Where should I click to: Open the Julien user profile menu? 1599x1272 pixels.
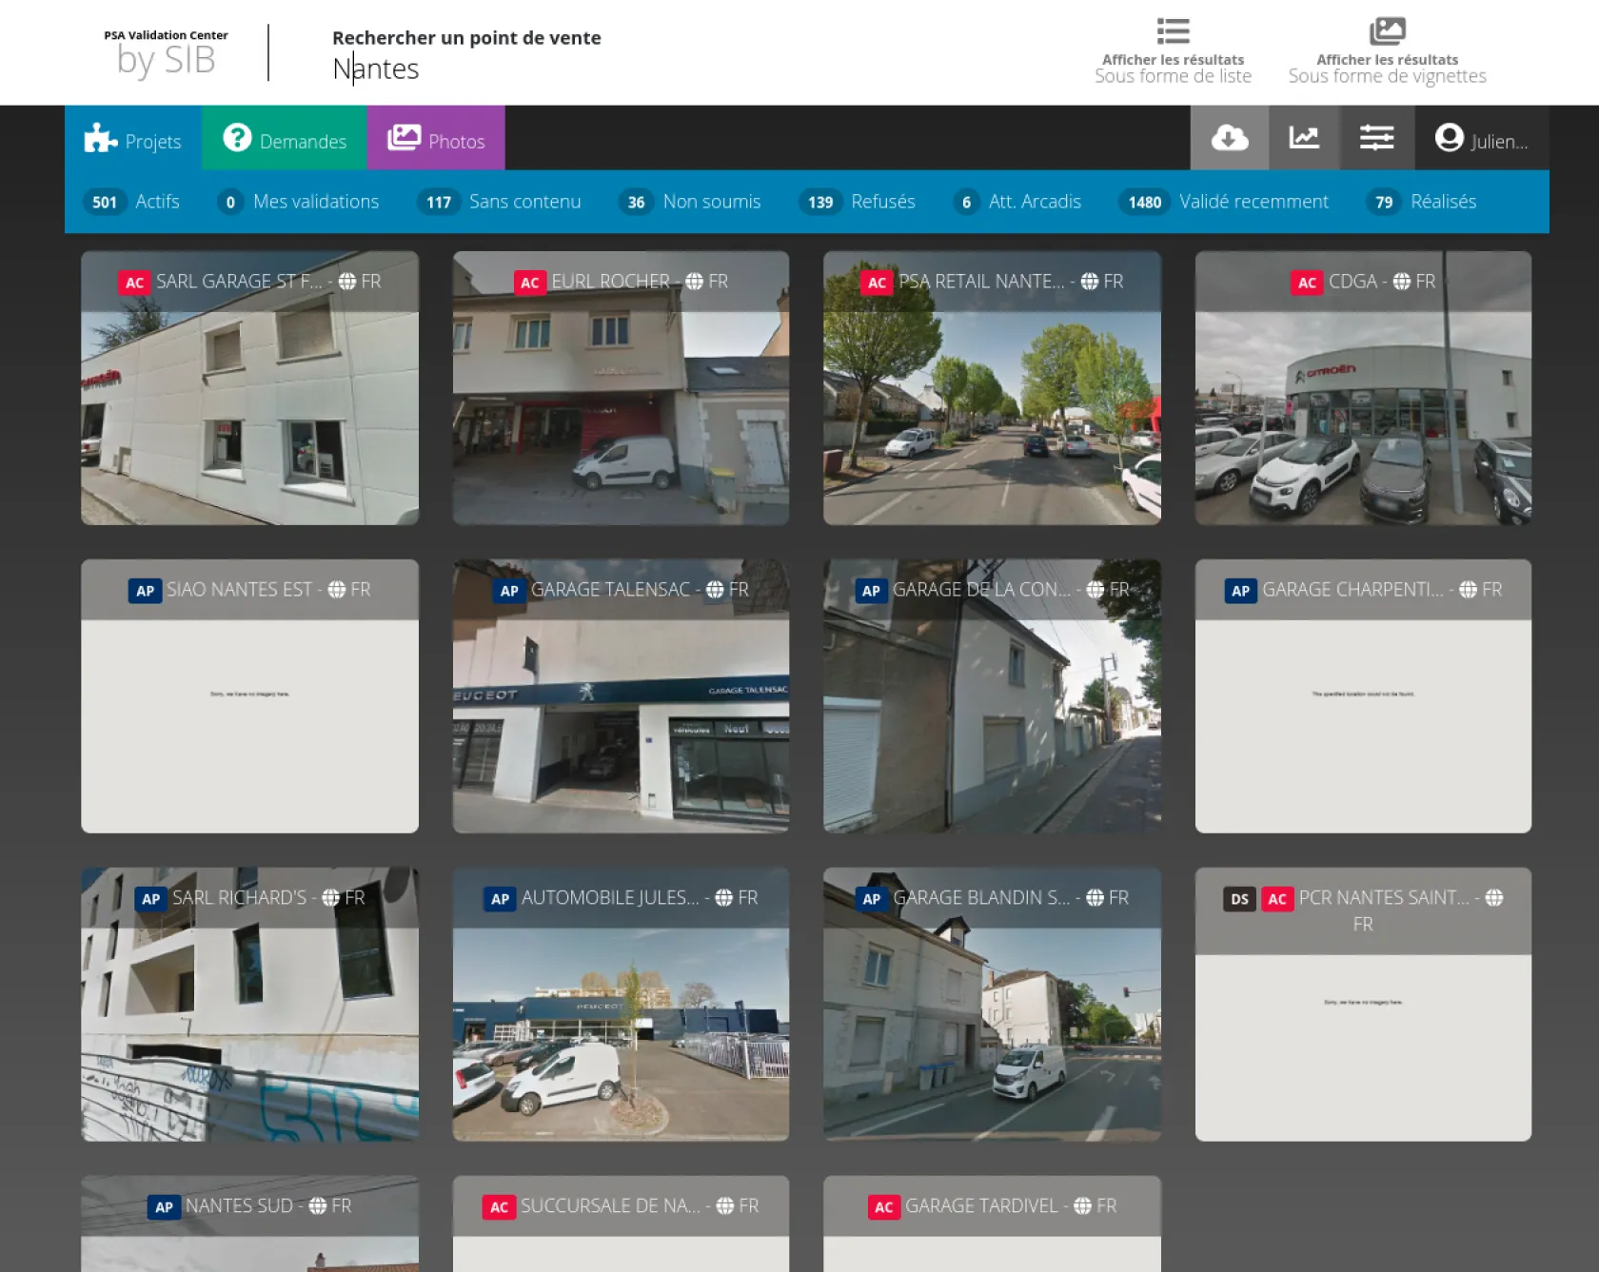point(1481,139)
